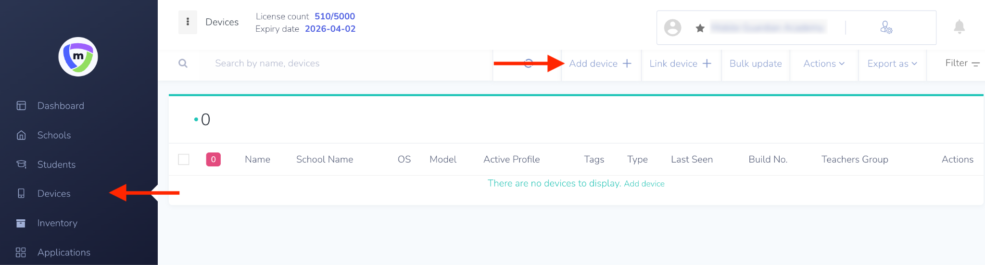The height and width of the screenshot is (265, 985).
Task: Click the refresh icon near search bar
Action: (528, 63)
